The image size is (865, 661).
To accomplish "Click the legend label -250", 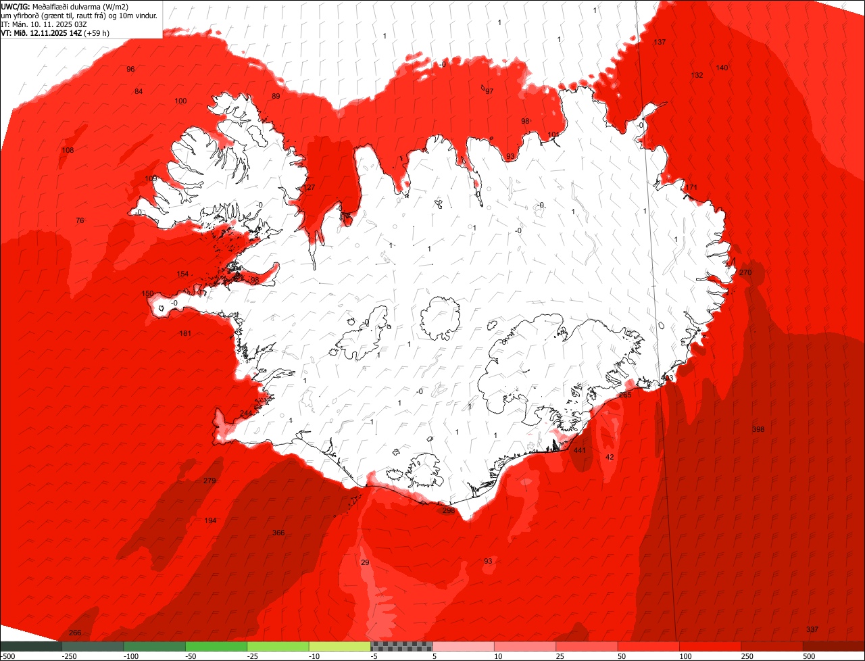I will point(69,656).
